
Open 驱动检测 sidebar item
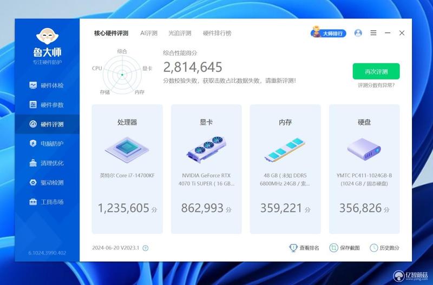(x=47, y=182)
